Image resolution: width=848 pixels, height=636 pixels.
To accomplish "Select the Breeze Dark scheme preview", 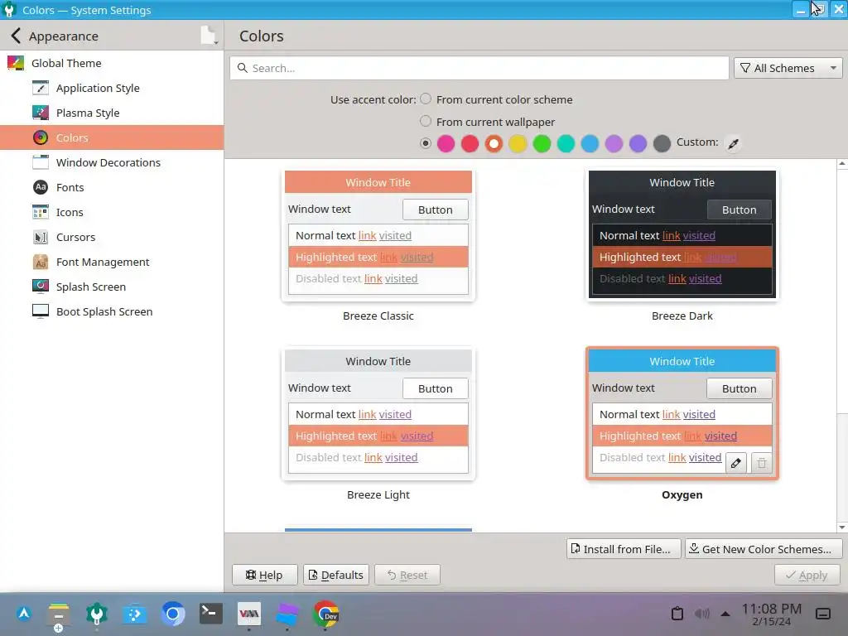I will click(682, 234).
